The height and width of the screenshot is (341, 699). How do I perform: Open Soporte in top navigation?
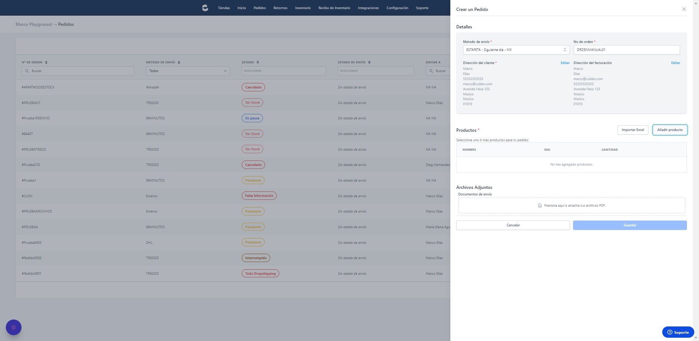pos(422,8)
